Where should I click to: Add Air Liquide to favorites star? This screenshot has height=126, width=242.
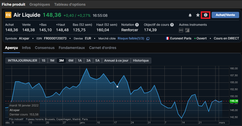coord(198,15)
